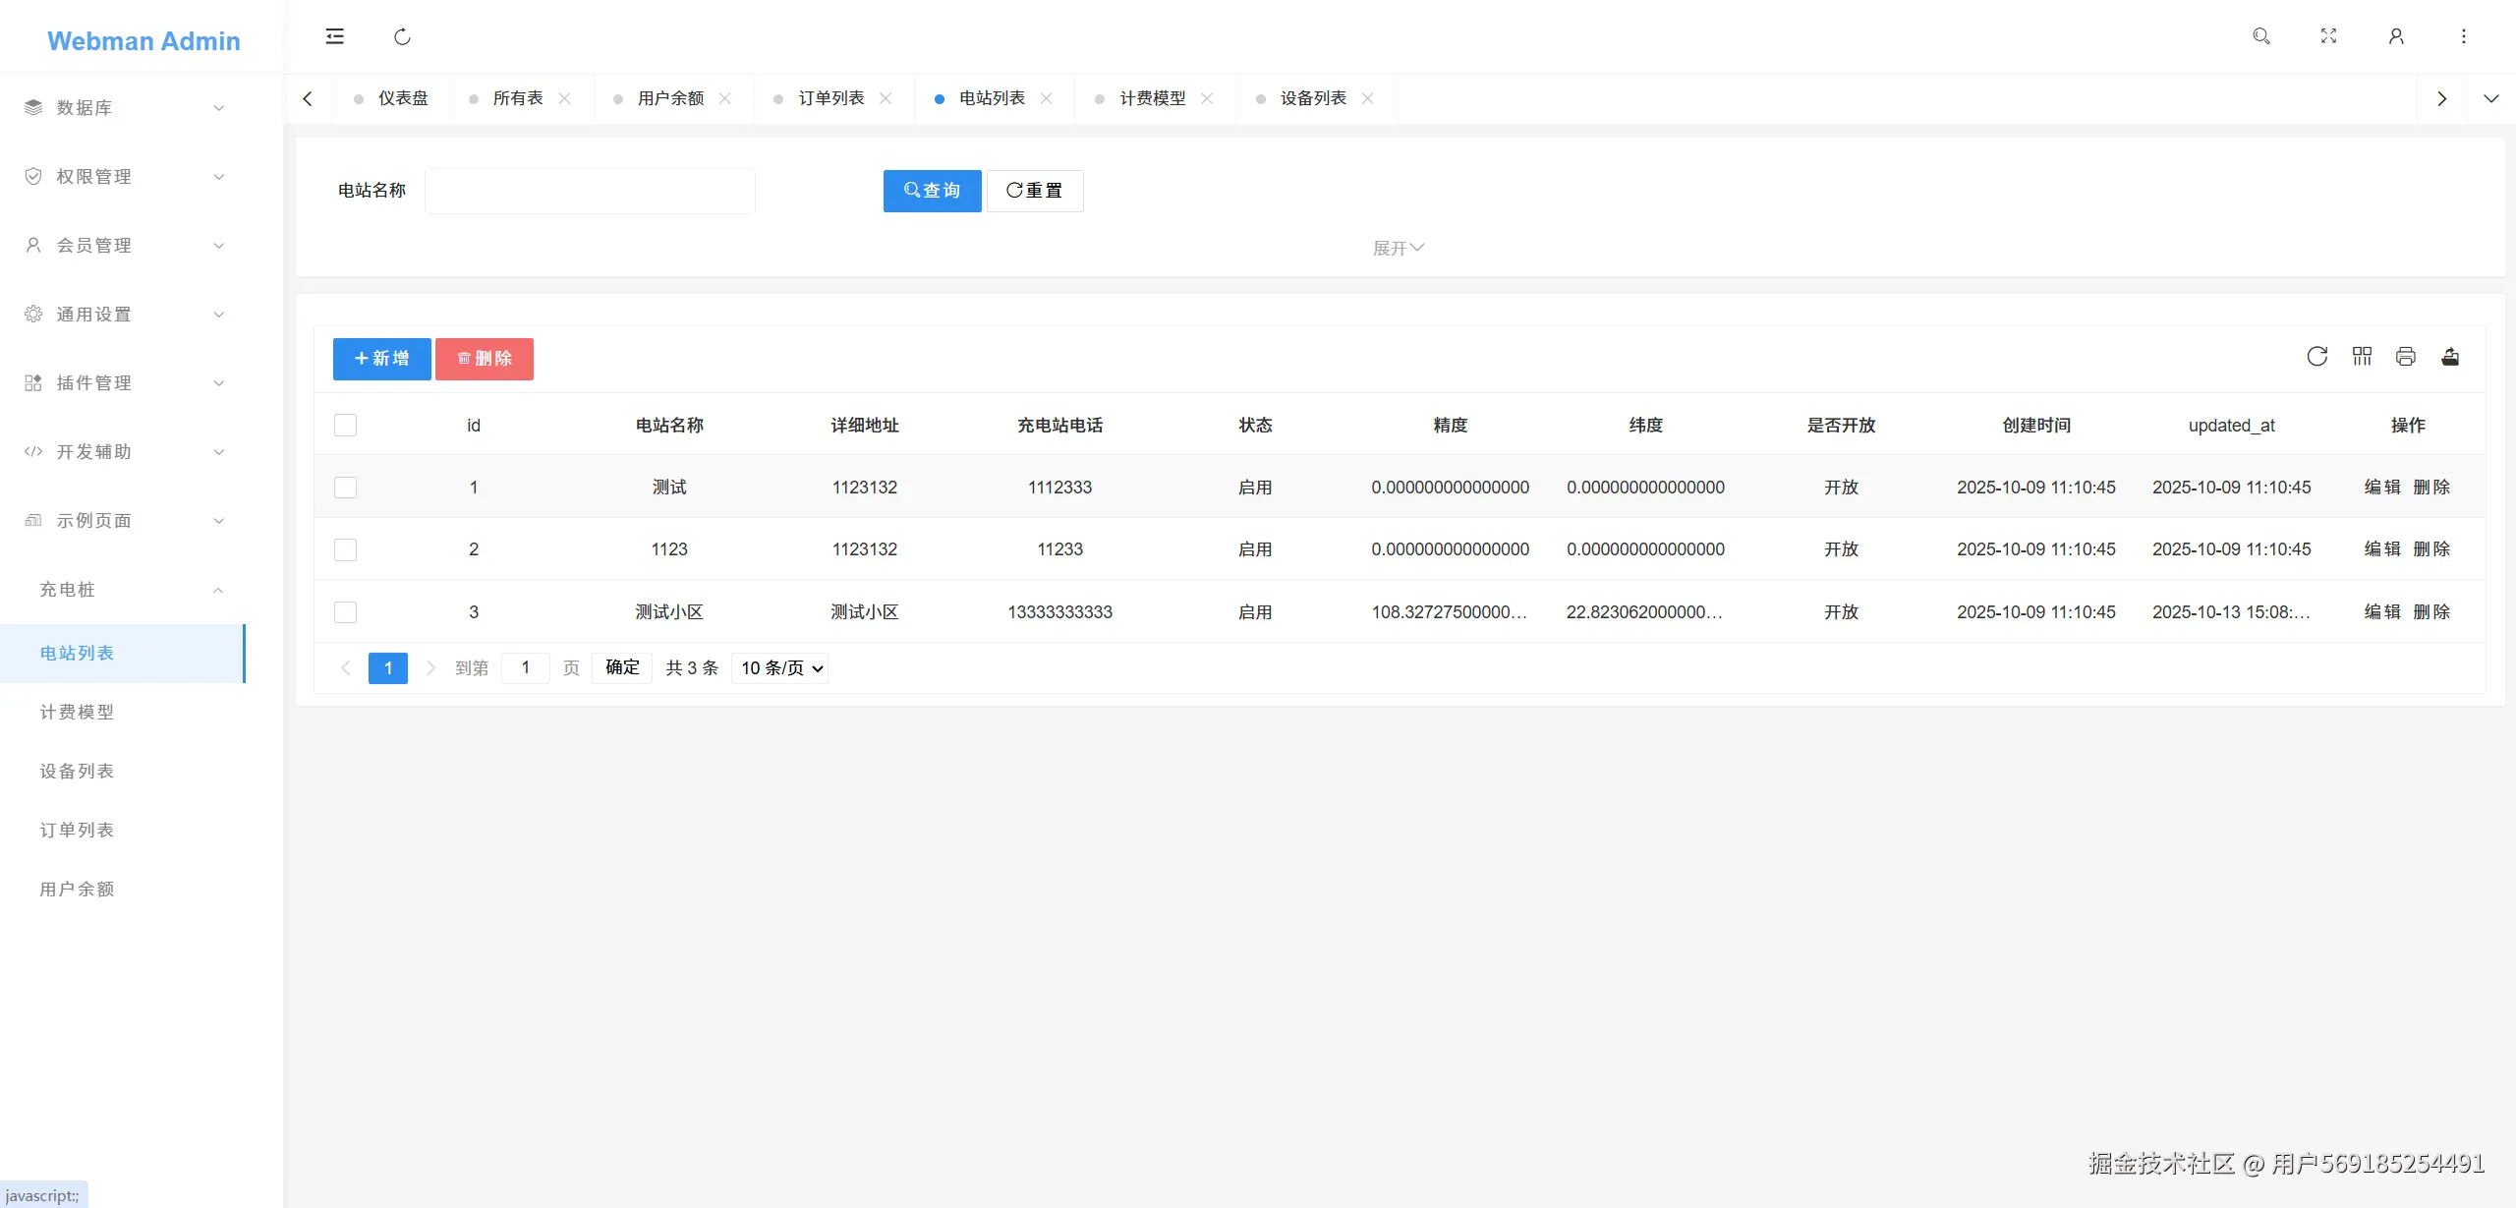Open the column settings icon above the table
The width and height of the screenshot is (2516, 1208).
click(x=2364, y=356)
